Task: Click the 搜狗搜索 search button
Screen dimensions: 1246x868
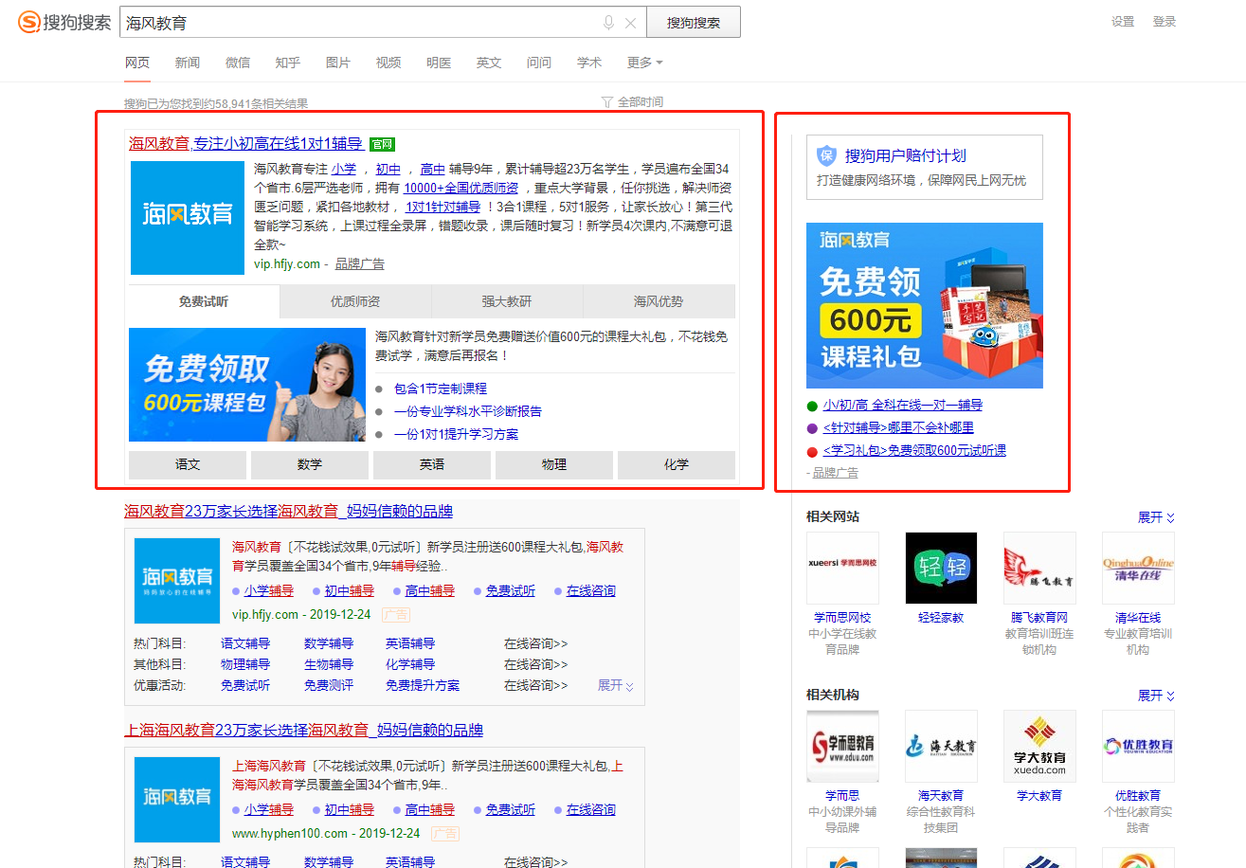Action: [x=693, y=23]
